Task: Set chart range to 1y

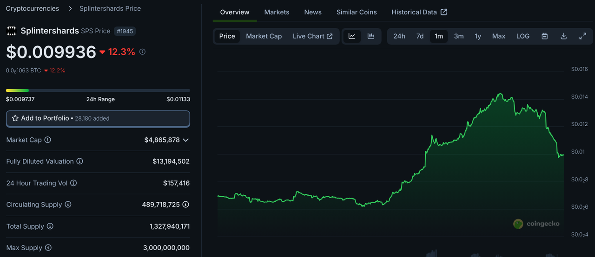Action: tap(478, 36)
